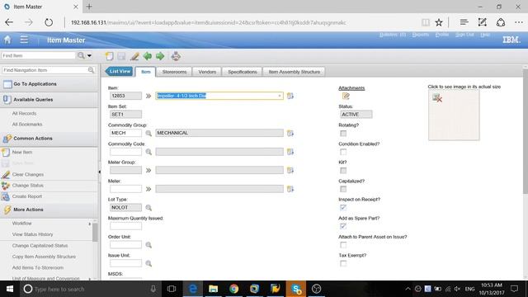Select the All Records query
528x297 pixels.
(24, 114)
